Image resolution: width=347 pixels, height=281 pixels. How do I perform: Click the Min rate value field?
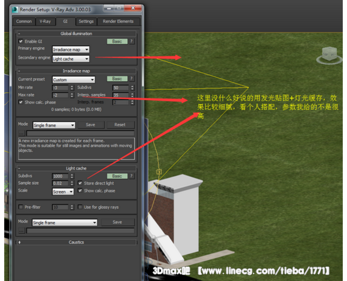(x=60, y=88)
